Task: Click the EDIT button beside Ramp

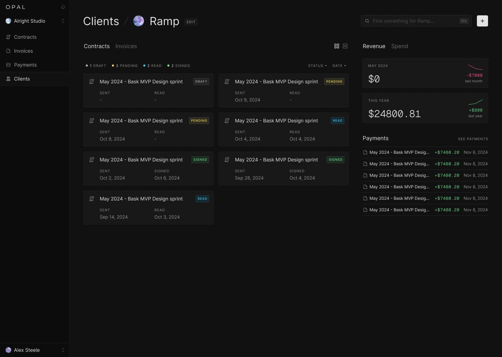Action: pos(191,22)
